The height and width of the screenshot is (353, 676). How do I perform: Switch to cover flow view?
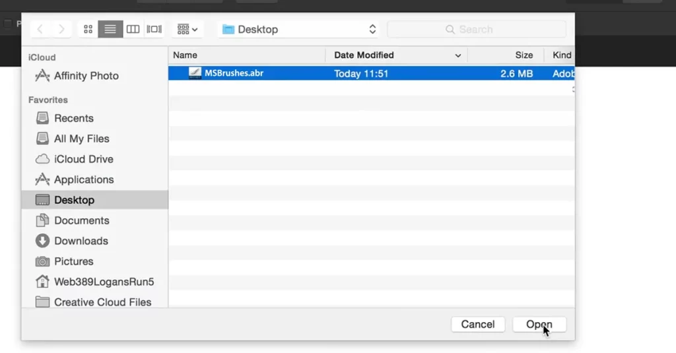pos(154,29)
